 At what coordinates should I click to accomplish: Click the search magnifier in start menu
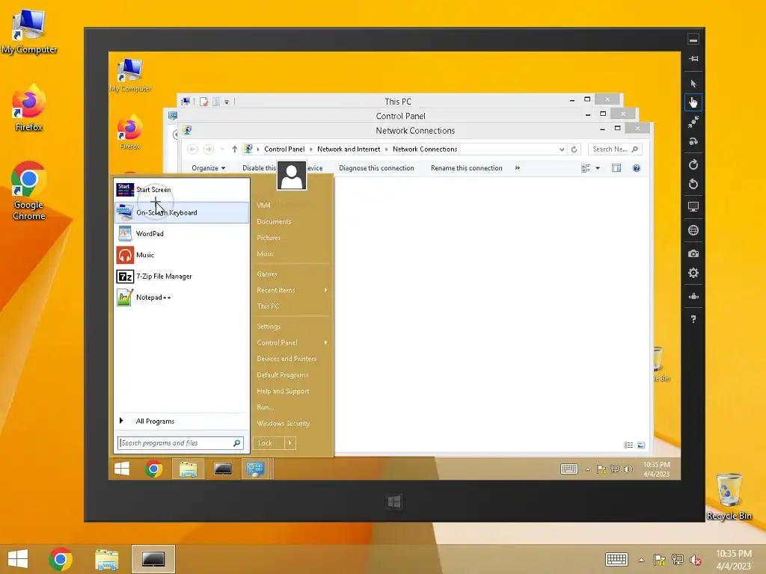pos(237,442)
